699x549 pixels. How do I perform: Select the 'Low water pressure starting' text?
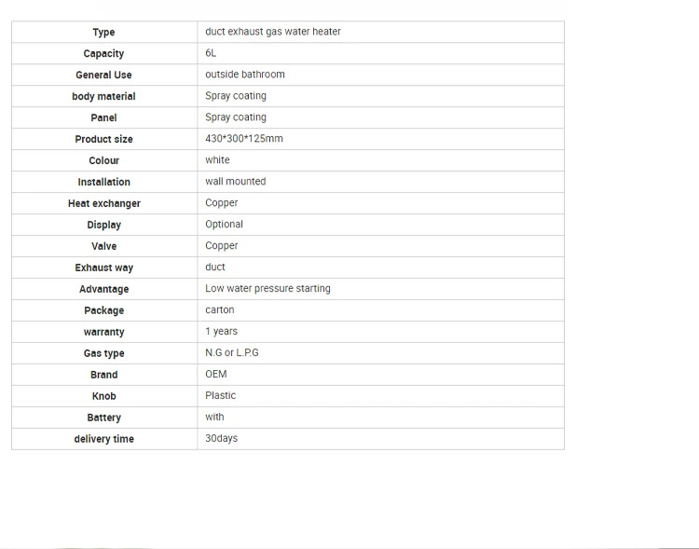click(267, 289)
